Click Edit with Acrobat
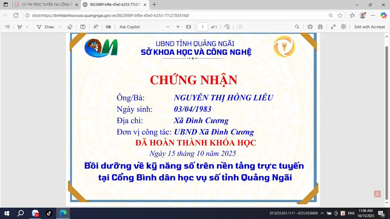The width and height of the screenshot is (390, 219). pyautogui.click(x=370, y=27)
